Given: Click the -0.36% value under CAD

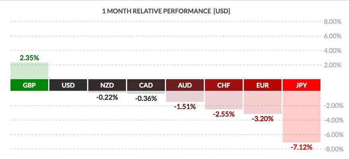Looking at the screenshot, I should point(146,98).
